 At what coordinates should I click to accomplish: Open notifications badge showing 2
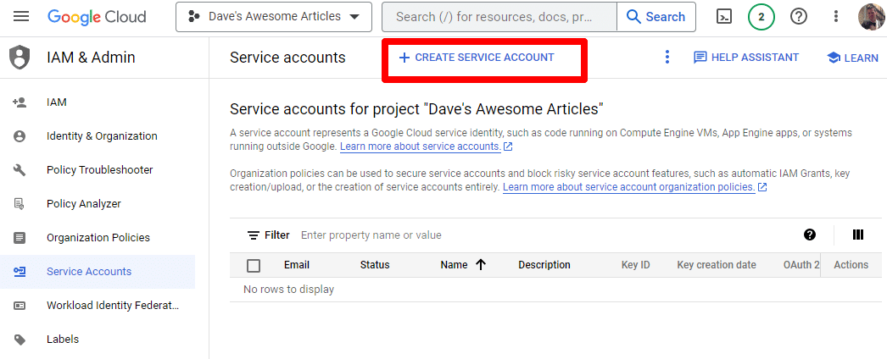click(761, 17)
